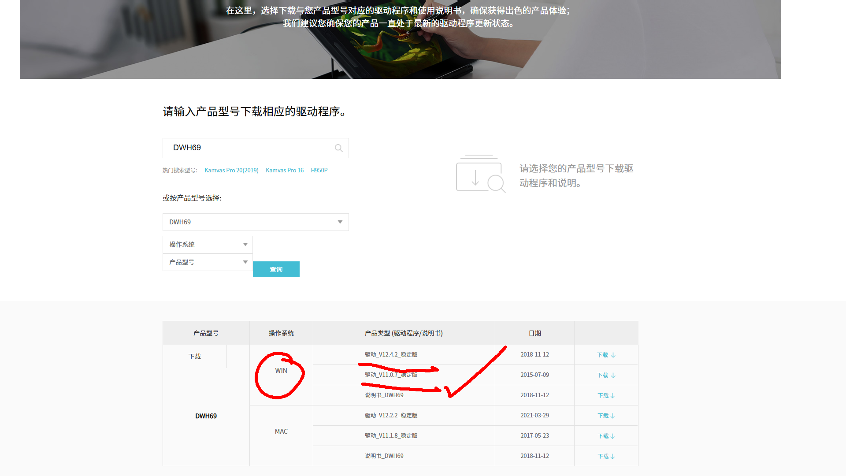The image size is (846, 476).
Task: Expand the DWH69 product model dropdown
Action: coord(256,222)
